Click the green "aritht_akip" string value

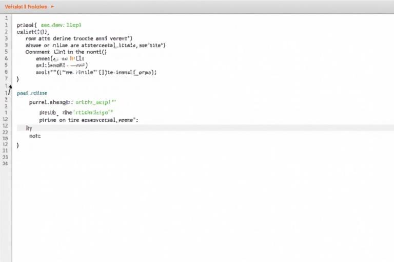pos(96,102)
